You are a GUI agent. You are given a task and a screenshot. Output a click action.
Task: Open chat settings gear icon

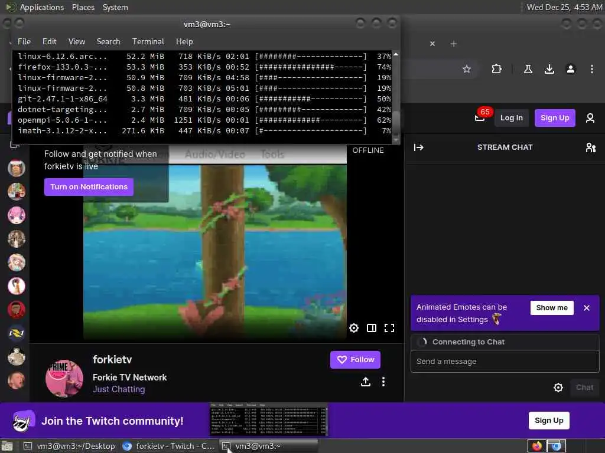point(558,388)
